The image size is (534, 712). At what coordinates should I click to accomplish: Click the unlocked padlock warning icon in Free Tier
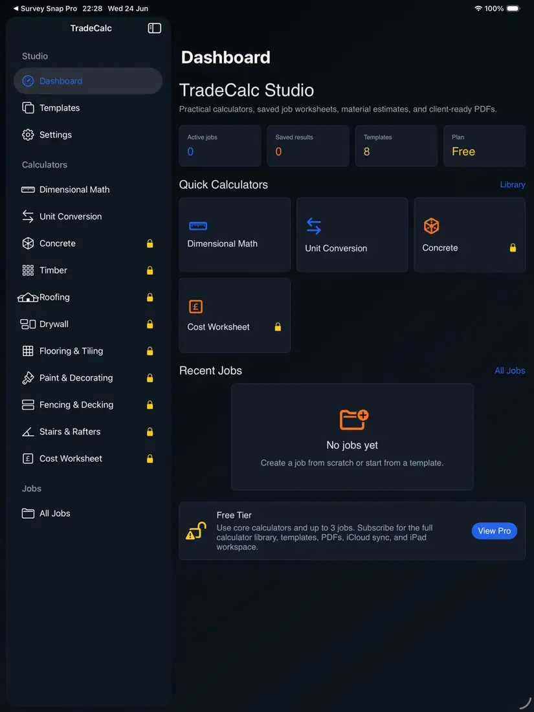(x=196, y=531)
